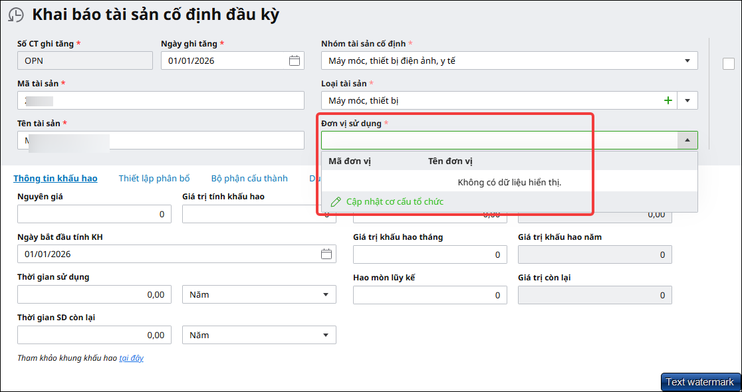Image resolution: width=742 pixels, height=392 pixels.
Task: Click the Mã tài sản input field
Action: pos(161,100)
